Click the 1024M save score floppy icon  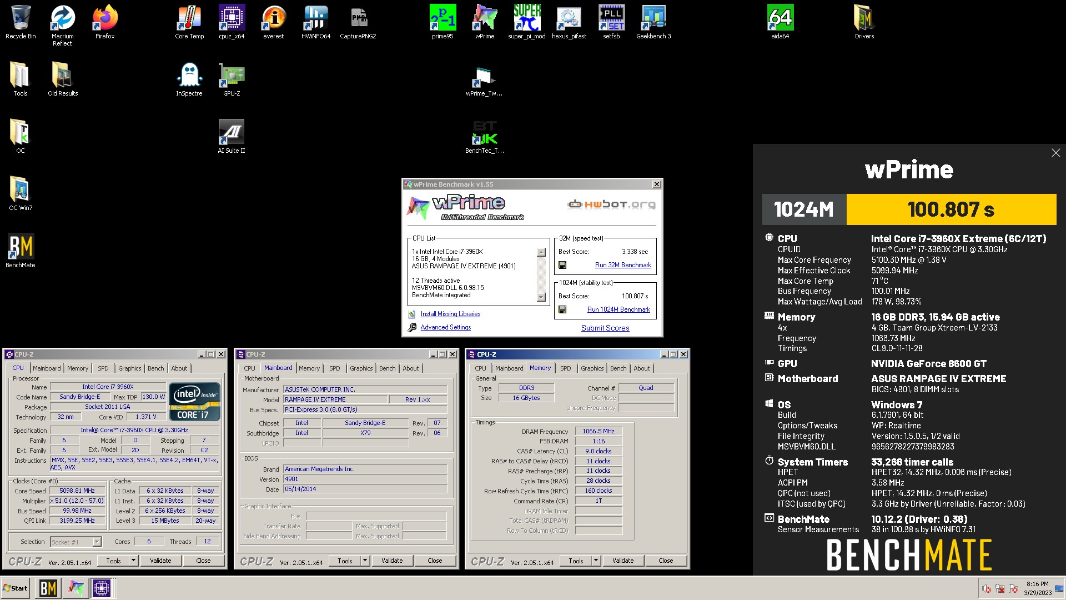click(562, 309)
